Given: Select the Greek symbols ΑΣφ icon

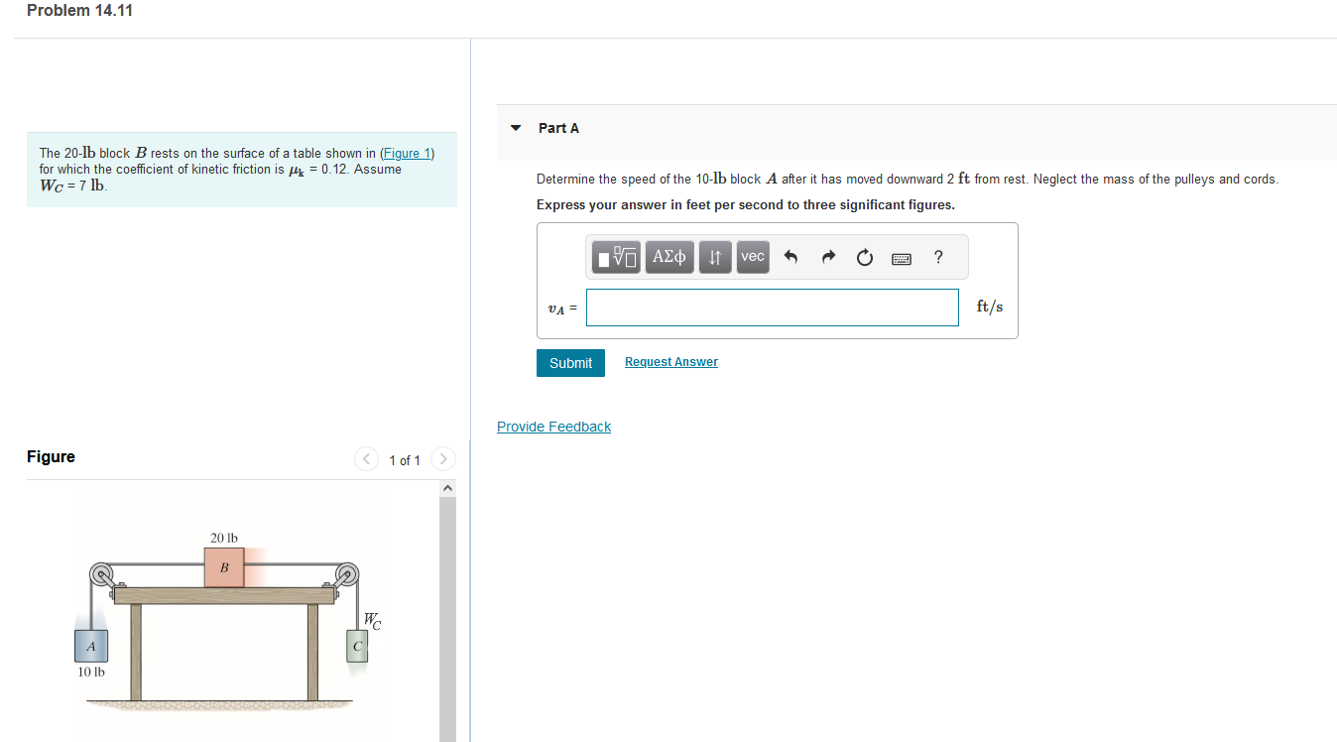Looking at the screenshot, I should click(x=668, y=256).
